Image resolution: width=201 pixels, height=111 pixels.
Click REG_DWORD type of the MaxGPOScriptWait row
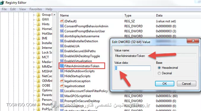pyautogui.click(x=133, y=96)
